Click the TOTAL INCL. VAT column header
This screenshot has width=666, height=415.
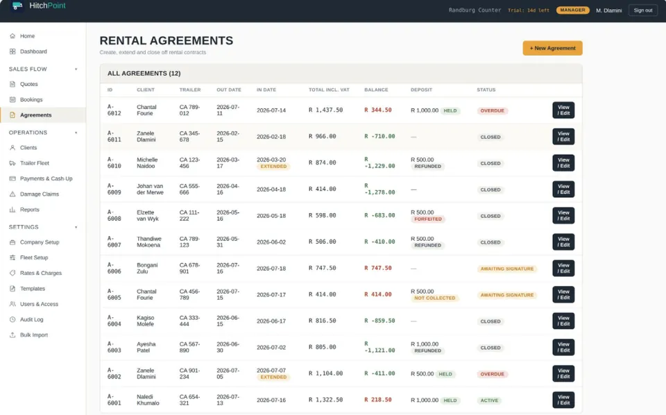click(329, 90)
